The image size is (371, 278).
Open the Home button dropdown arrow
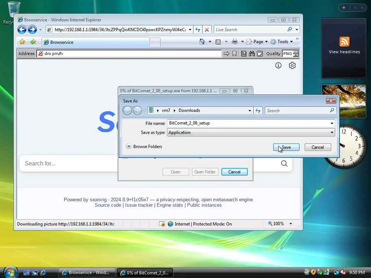tap(210, 42)
